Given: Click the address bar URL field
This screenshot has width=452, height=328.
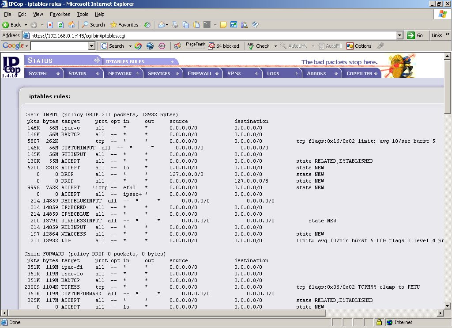Looking at the screenshot, I should (213, 35).
